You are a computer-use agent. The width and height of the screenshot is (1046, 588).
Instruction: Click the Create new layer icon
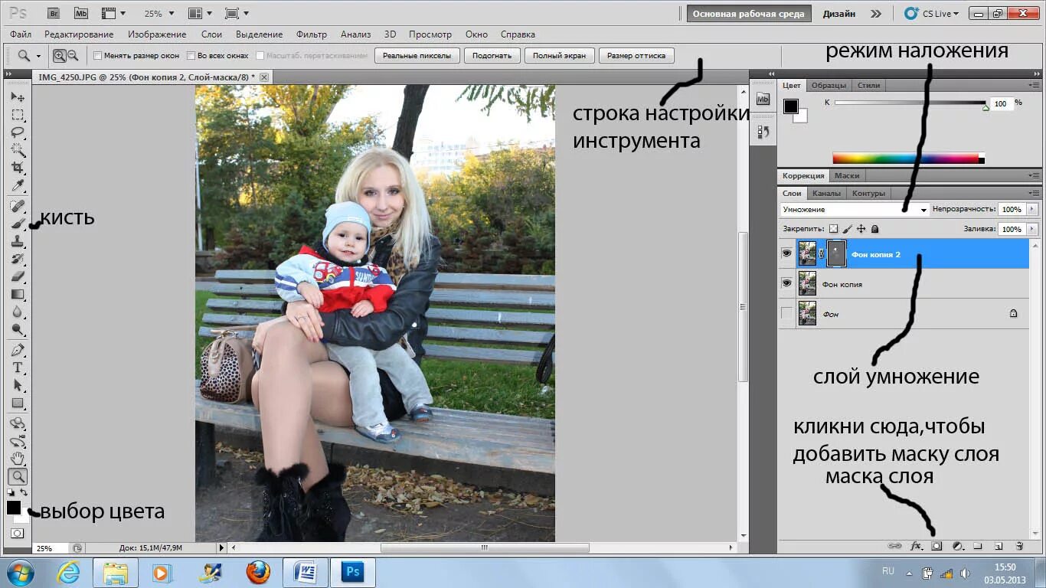(x=998, y=547)
